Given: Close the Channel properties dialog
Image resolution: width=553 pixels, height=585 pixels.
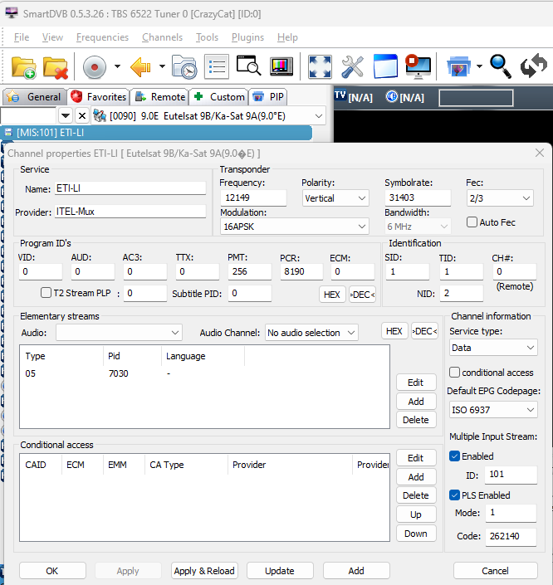Looking at the screenshot, I should (539, 153).
